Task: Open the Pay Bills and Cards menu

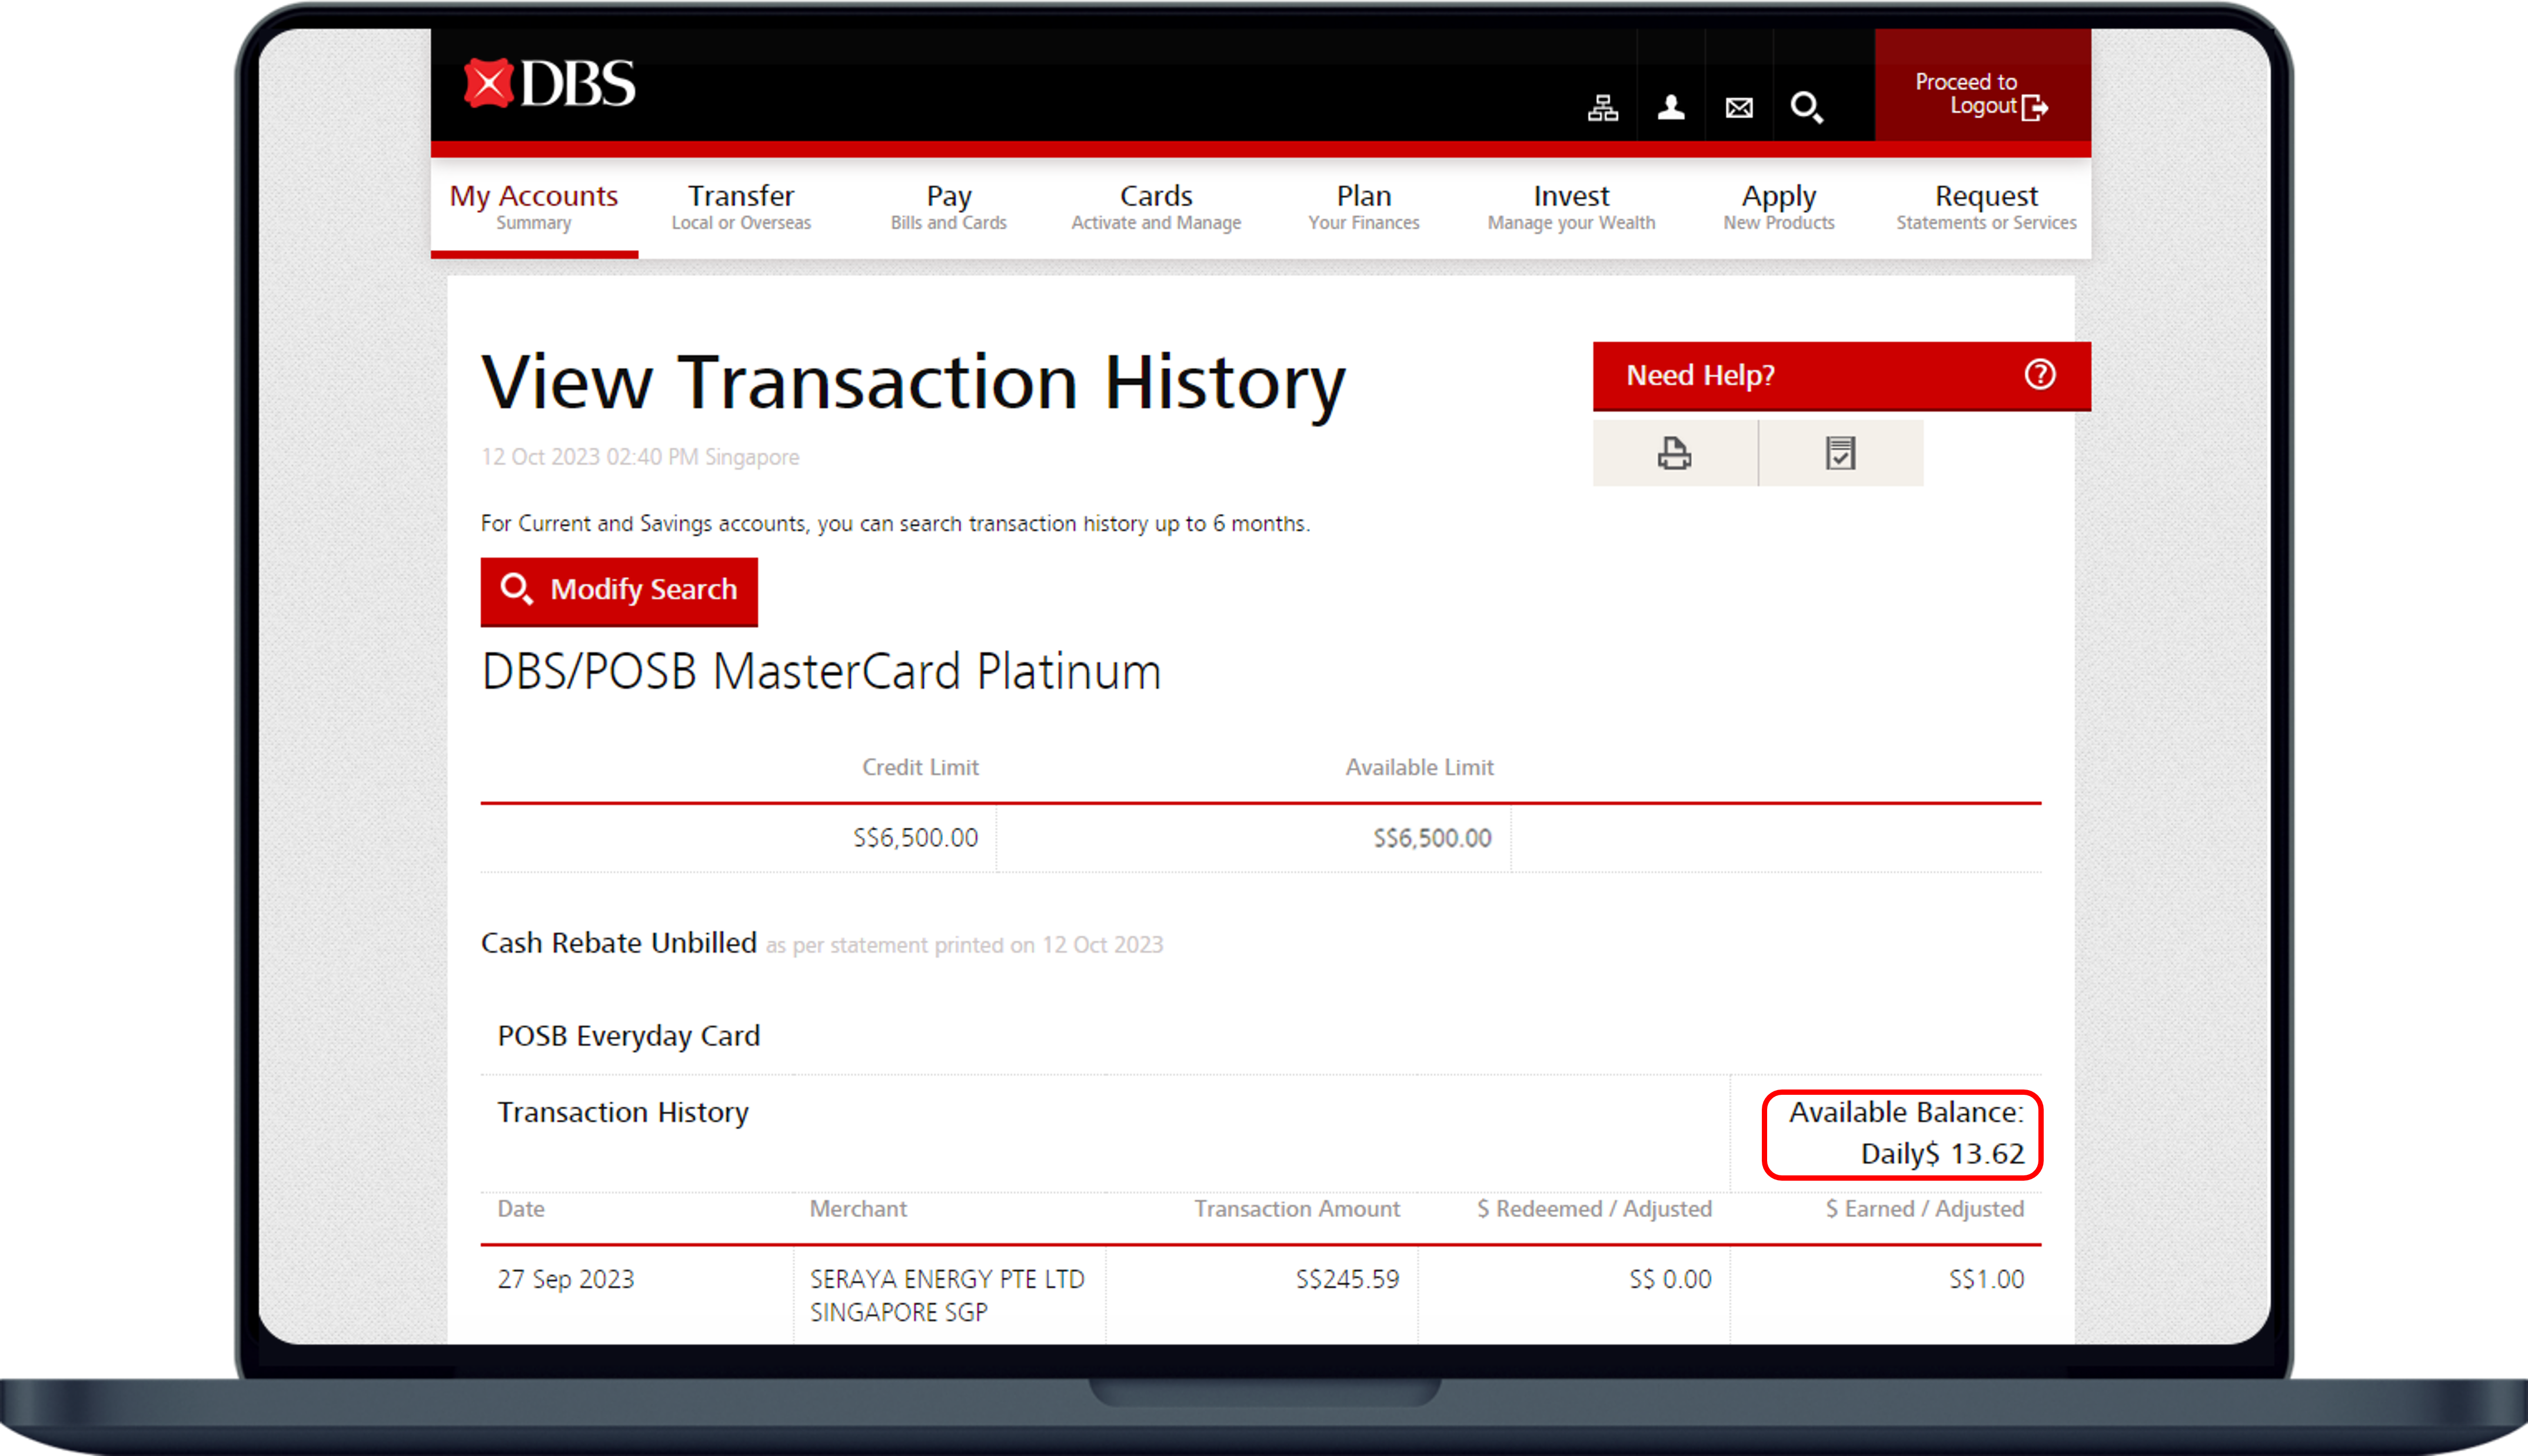Action: [948, 207]
